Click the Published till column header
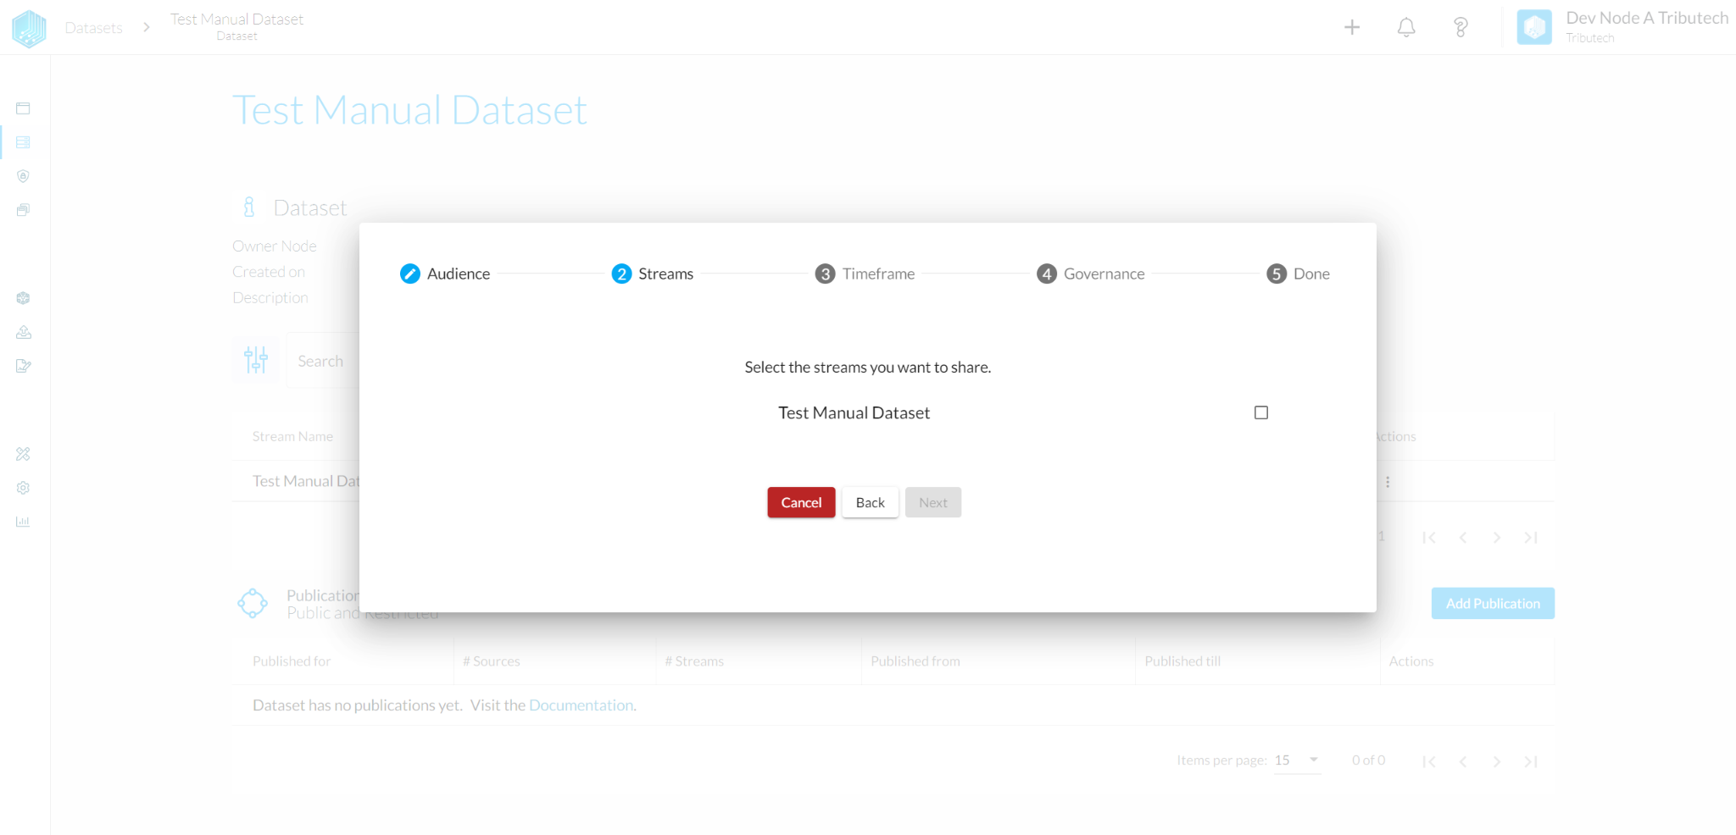 click(x=1182, y=661)
